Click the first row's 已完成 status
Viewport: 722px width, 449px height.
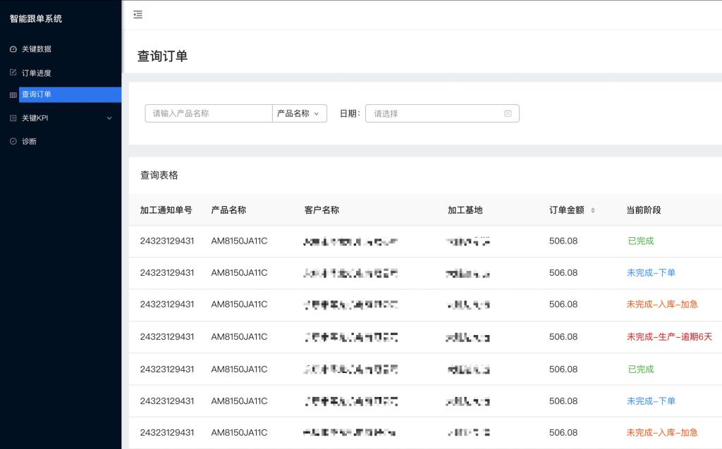pyautogui.click(x=640, y=241)
